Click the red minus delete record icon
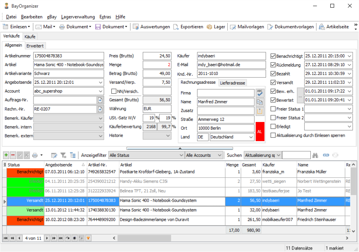The width and height of the screenshot is (359, 252). [13, 155]
